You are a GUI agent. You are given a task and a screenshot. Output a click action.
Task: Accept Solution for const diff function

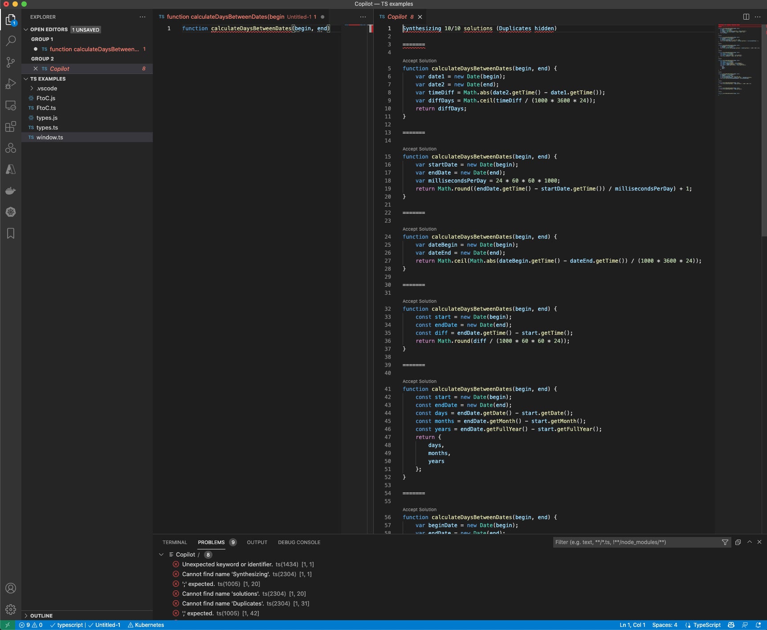tap(419, 301)
